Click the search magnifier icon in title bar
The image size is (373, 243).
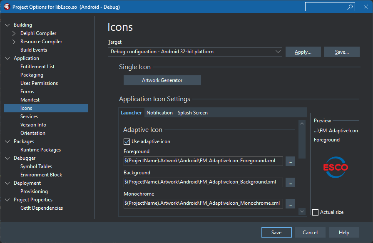pos(350,7)
